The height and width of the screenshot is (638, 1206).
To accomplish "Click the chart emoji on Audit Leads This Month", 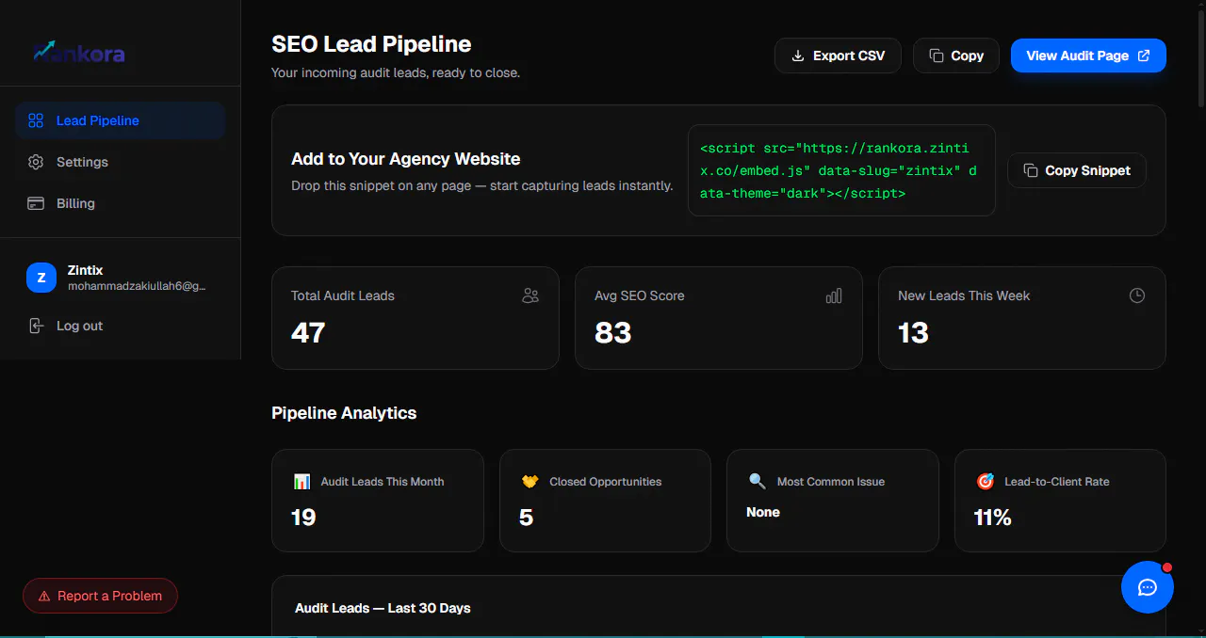I will [301, 481].
